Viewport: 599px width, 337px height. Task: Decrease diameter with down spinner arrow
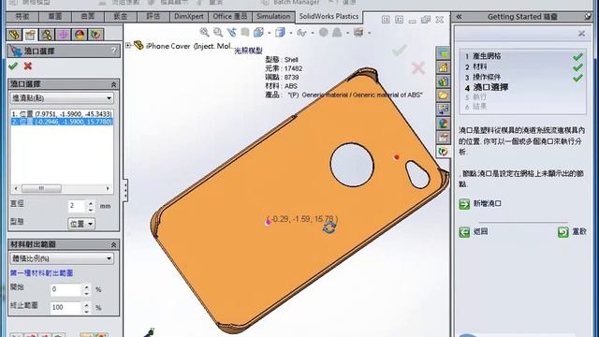click(91, 210)
